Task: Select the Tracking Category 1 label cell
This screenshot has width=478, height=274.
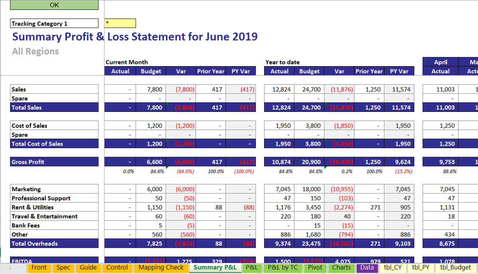Action: click(54, 23)
